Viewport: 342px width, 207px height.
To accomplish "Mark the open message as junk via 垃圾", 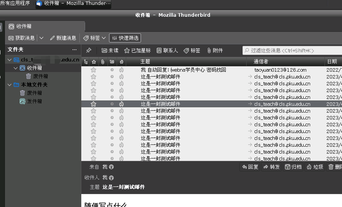I will tap(315, 167).
